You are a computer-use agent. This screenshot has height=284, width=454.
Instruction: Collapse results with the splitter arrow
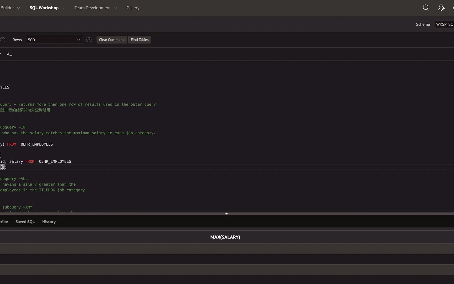[226, 214]
